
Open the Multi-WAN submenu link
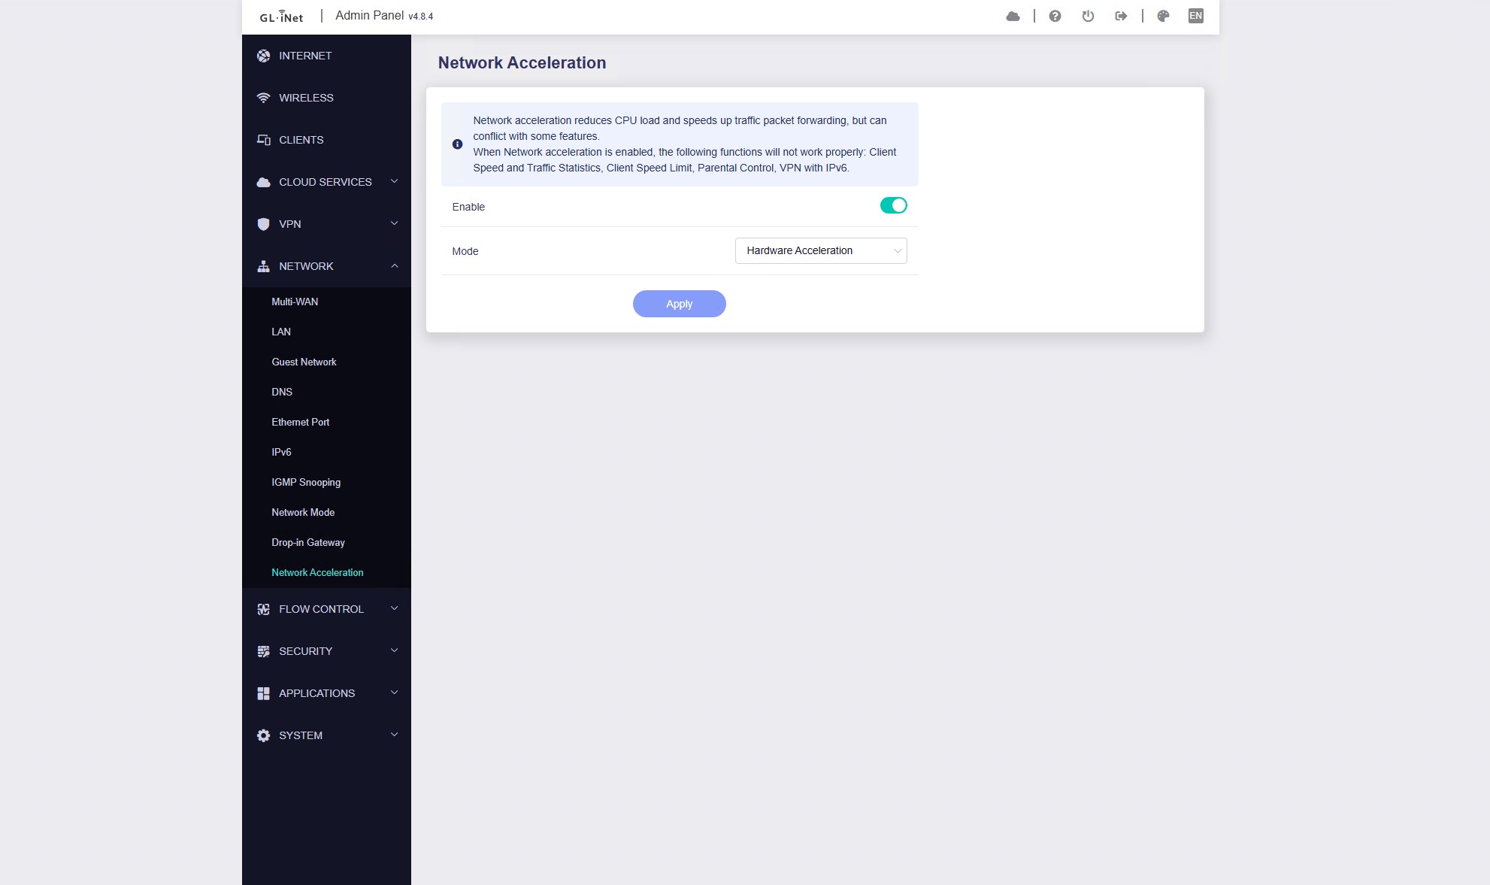tap(295, 302)
